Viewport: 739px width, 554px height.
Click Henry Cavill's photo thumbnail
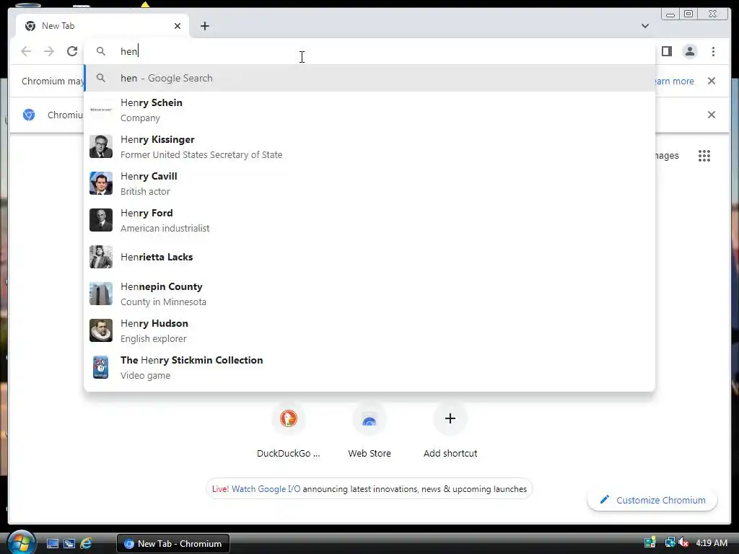(x=101, y=183)
